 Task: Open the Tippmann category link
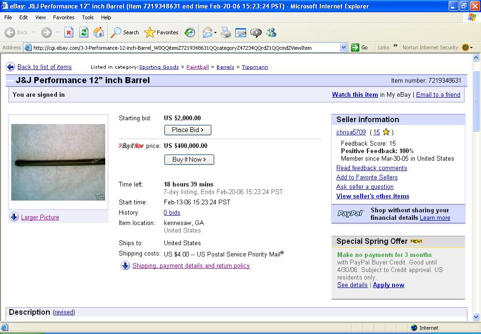pyautogui.click(x=255, y=67)
